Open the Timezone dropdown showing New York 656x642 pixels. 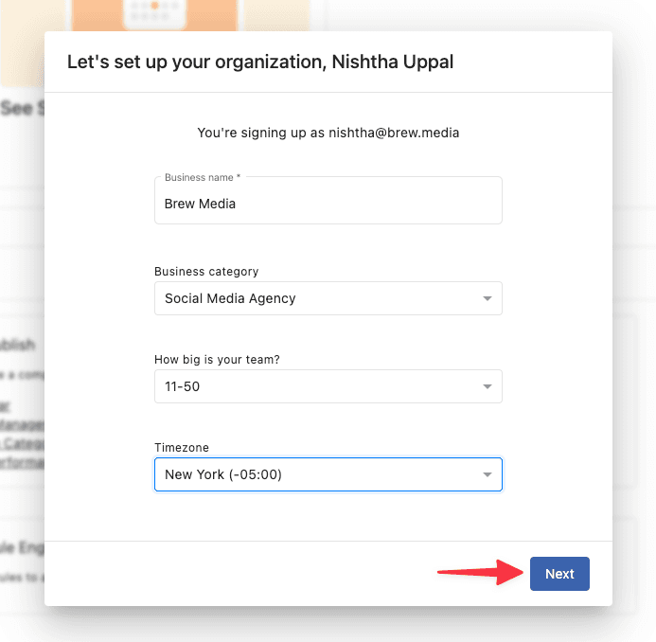pyautogui.click(x=328, y=474)
